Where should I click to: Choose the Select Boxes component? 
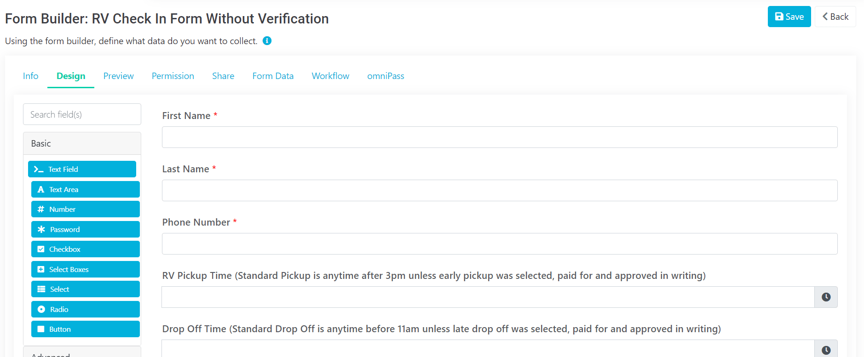pyautogui.click(x=85, y=269)
